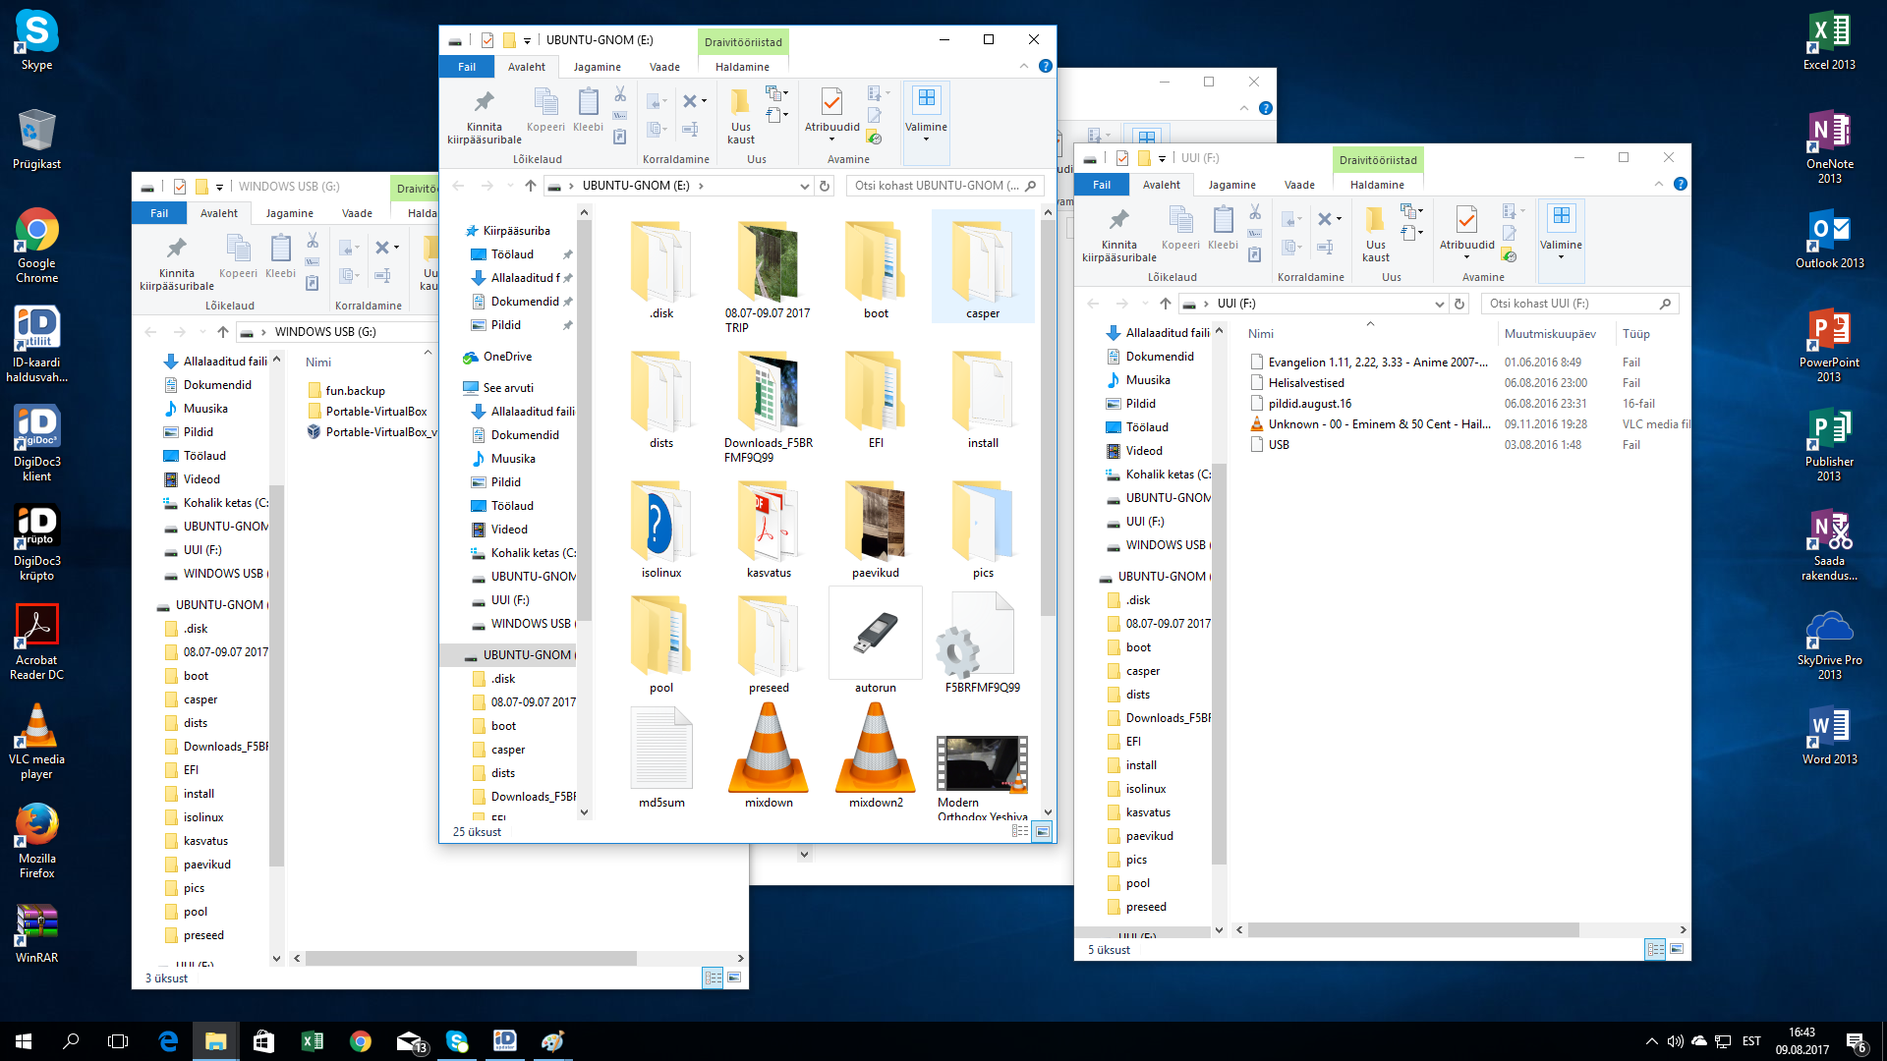This screenshot has height=1061, width=1887.
Task: Click the Help question mark in UUI (F:) window
Action: [x=1681, y=184]
